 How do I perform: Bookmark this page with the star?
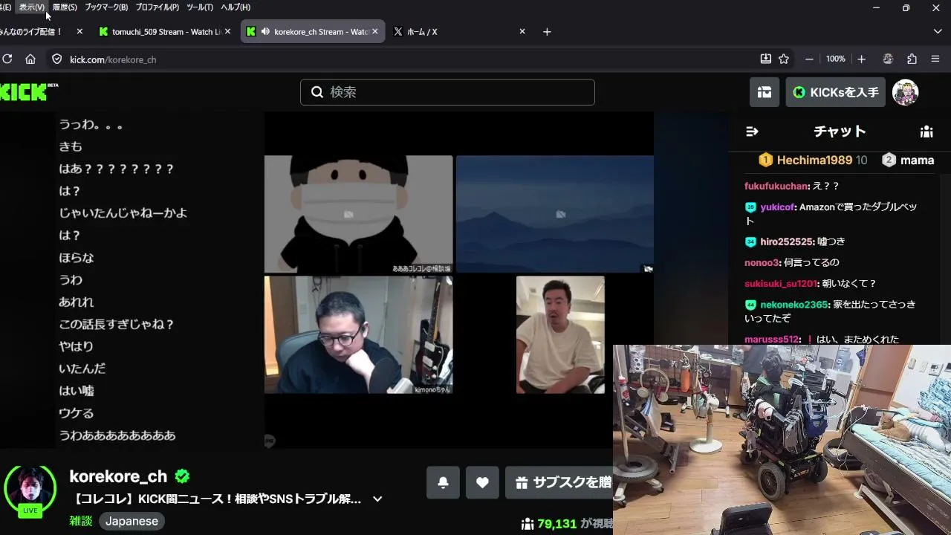[x=784, y=59]
